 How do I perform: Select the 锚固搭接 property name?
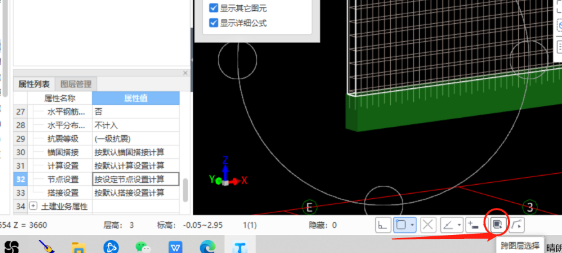pyautogui.click(x=62, y=153)
